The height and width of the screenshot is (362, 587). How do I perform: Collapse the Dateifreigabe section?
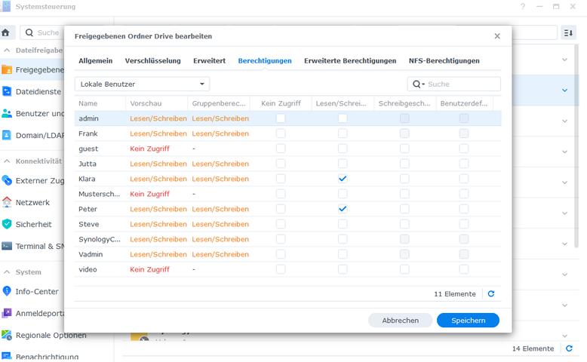click(x=7, y=51)
